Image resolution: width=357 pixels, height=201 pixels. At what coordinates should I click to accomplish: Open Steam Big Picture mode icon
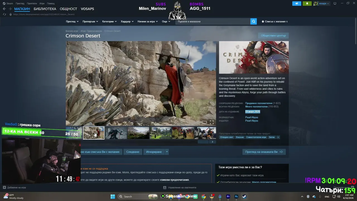click(335, 4)
